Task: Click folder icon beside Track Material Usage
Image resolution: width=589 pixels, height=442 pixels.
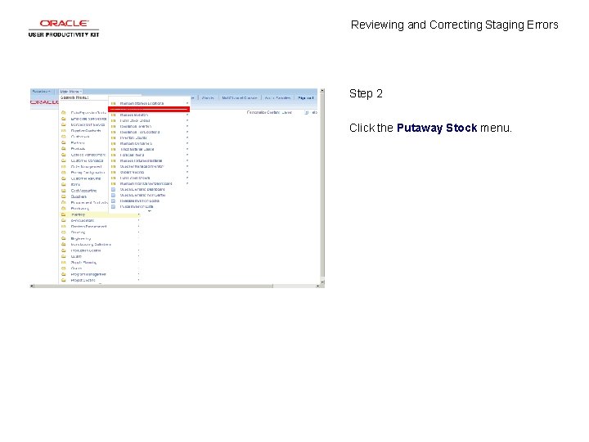Action: pos(114,149)
